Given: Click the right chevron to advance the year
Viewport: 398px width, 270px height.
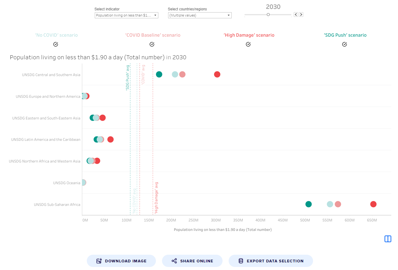Looking at the screenshot, I should pos(301,14).
